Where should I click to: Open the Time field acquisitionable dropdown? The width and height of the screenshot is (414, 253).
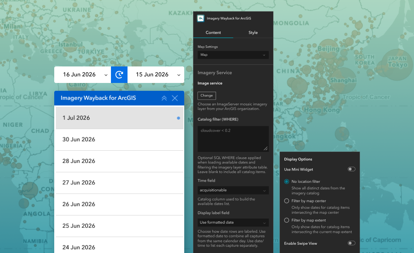[233, 190]
